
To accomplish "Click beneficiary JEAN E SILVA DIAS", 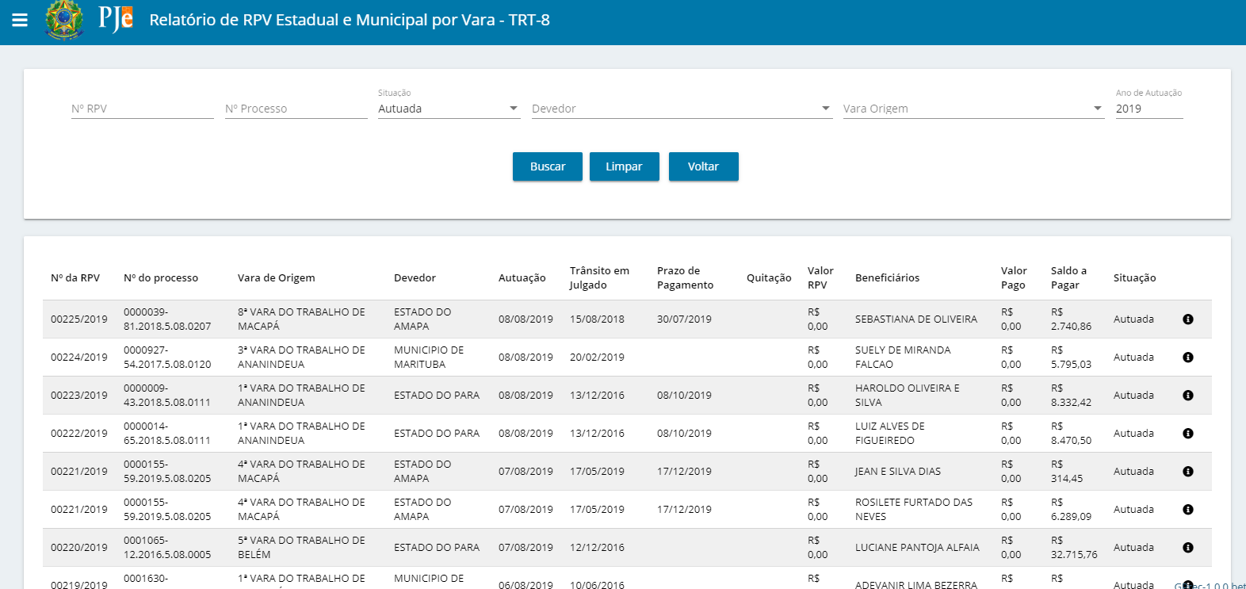I will point(898,472).
